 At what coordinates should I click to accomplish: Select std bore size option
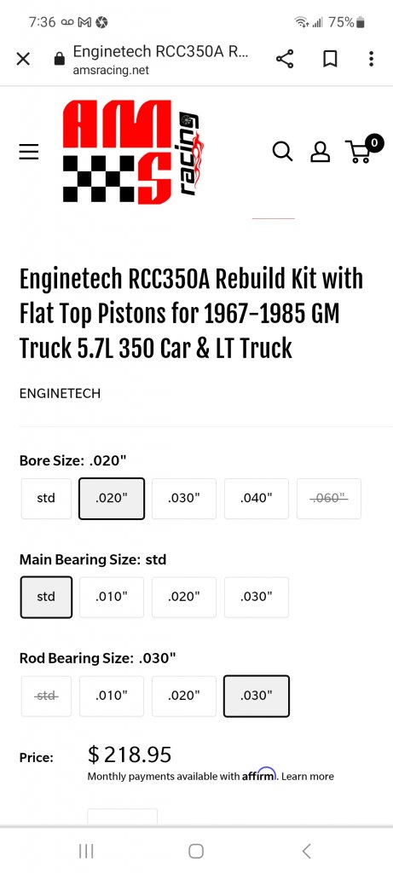[x=46, y=498]
